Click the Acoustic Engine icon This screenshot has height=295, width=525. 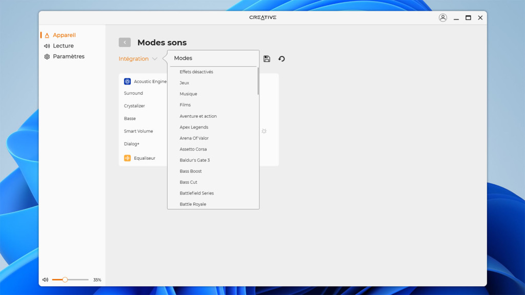click(127, 81)
